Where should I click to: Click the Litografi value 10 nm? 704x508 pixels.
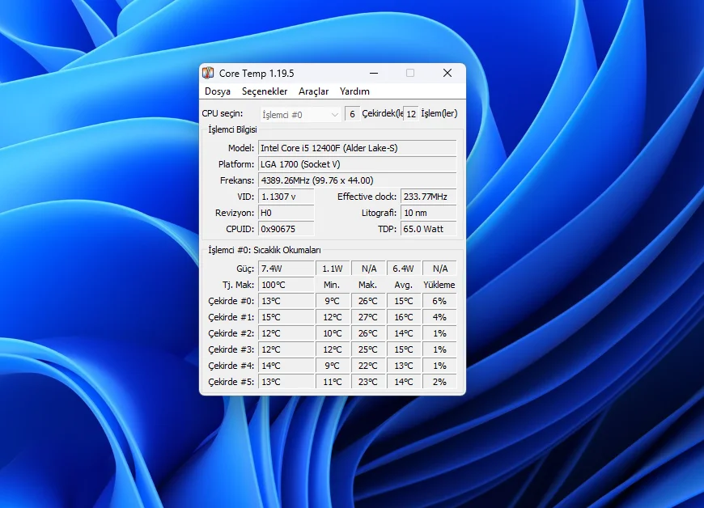tap(428, 213)
